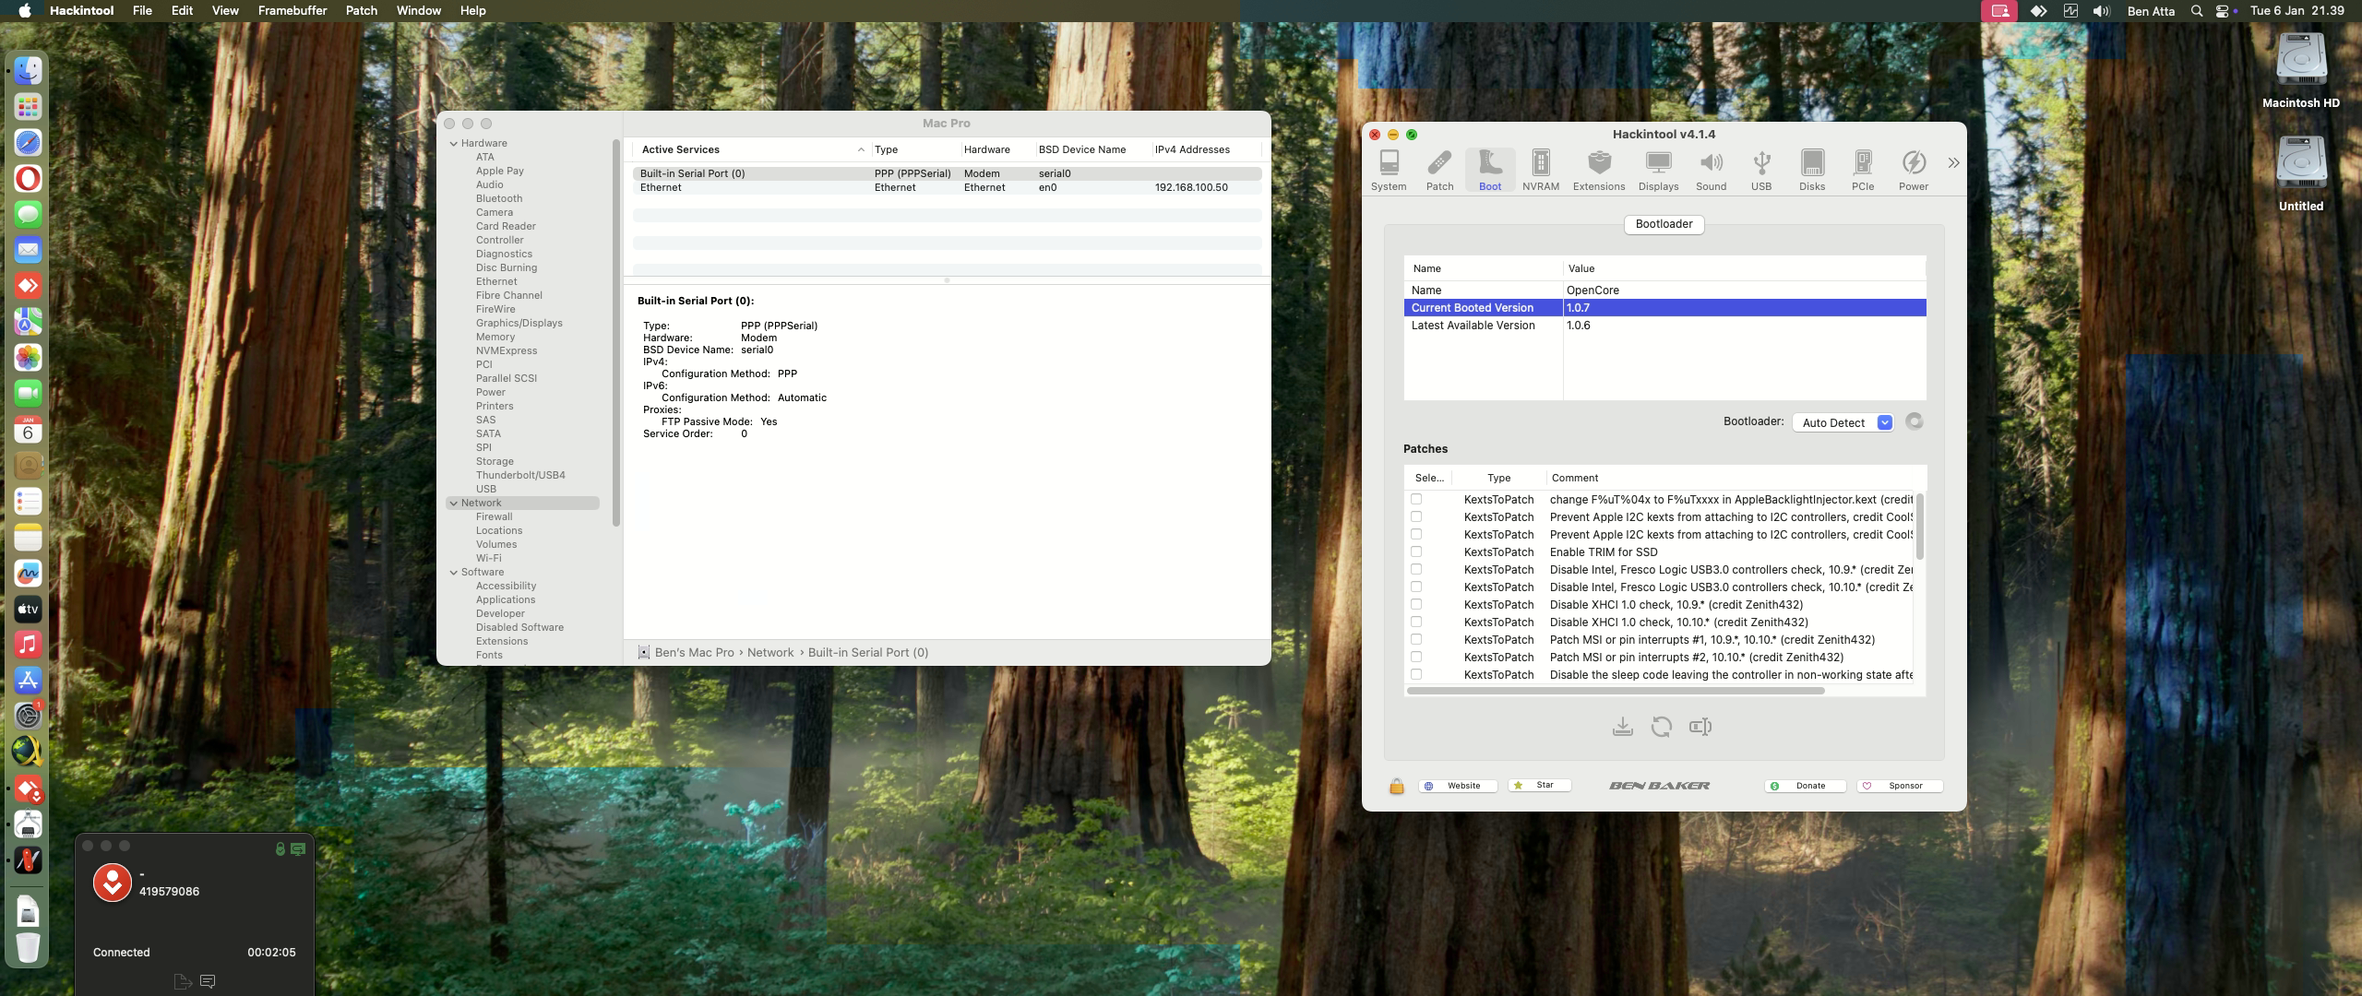The height and width of the screenshot is (996, 2362).
Task: Open the Bootloader Auto Detect dropdown
Action: tap(1843, 422)
